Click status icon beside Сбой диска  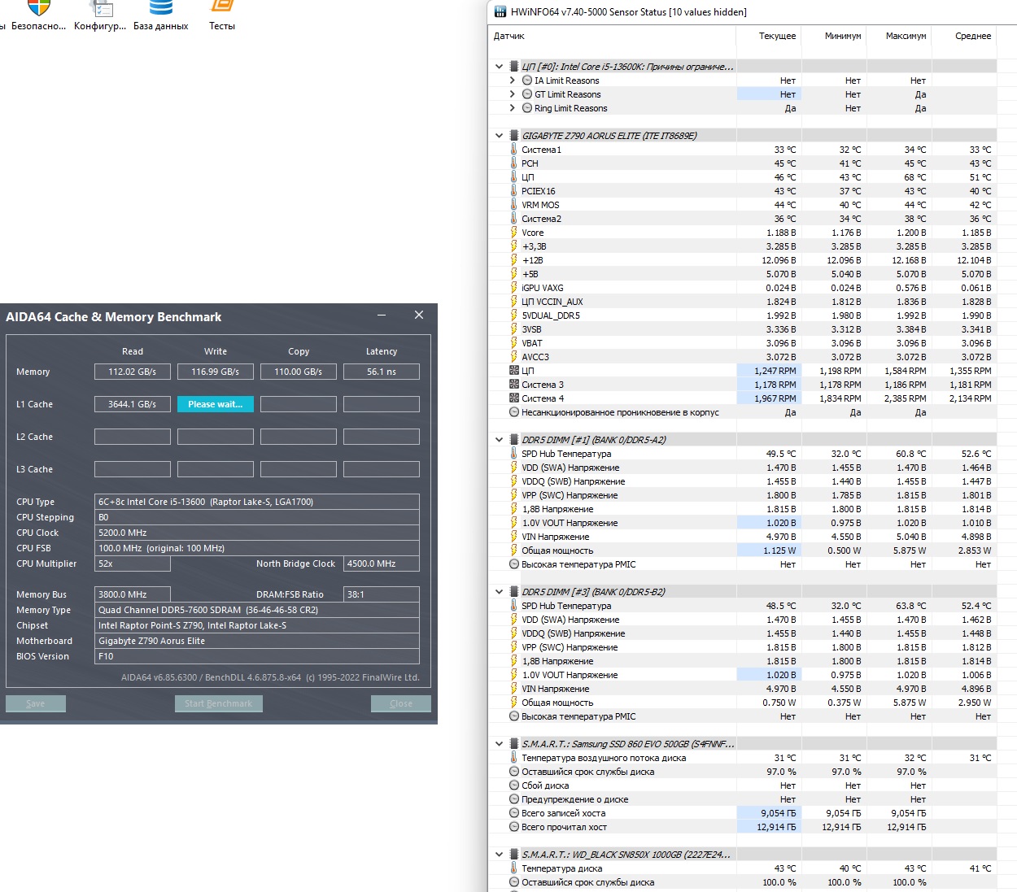pyautogui.click(x=513, y=785)
